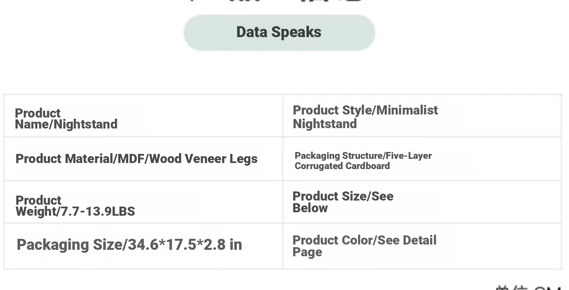Click the Product Size/See Below text

[343, 202]
